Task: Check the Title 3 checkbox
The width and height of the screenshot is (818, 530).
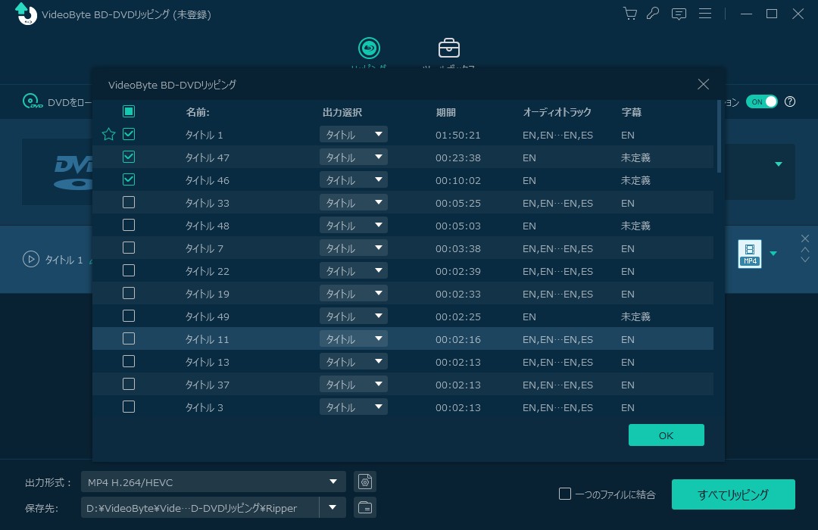Action: (x=129, y=407)
